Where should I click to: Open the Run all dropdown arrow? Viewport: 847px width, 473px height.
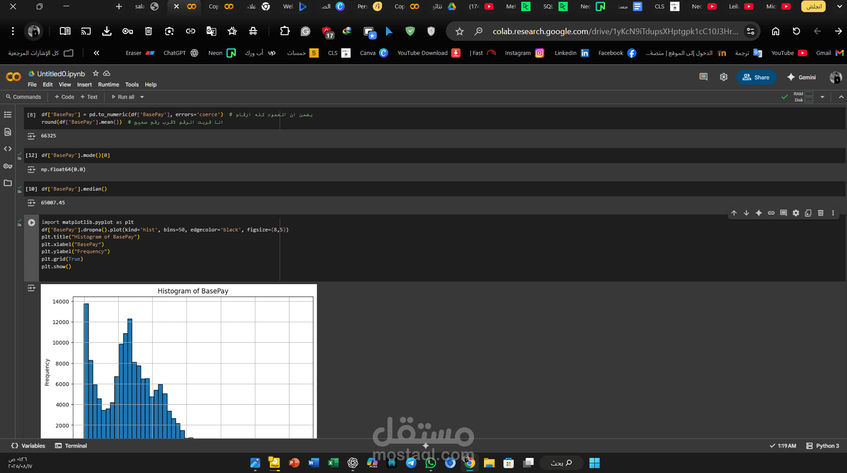coord(142,97)
